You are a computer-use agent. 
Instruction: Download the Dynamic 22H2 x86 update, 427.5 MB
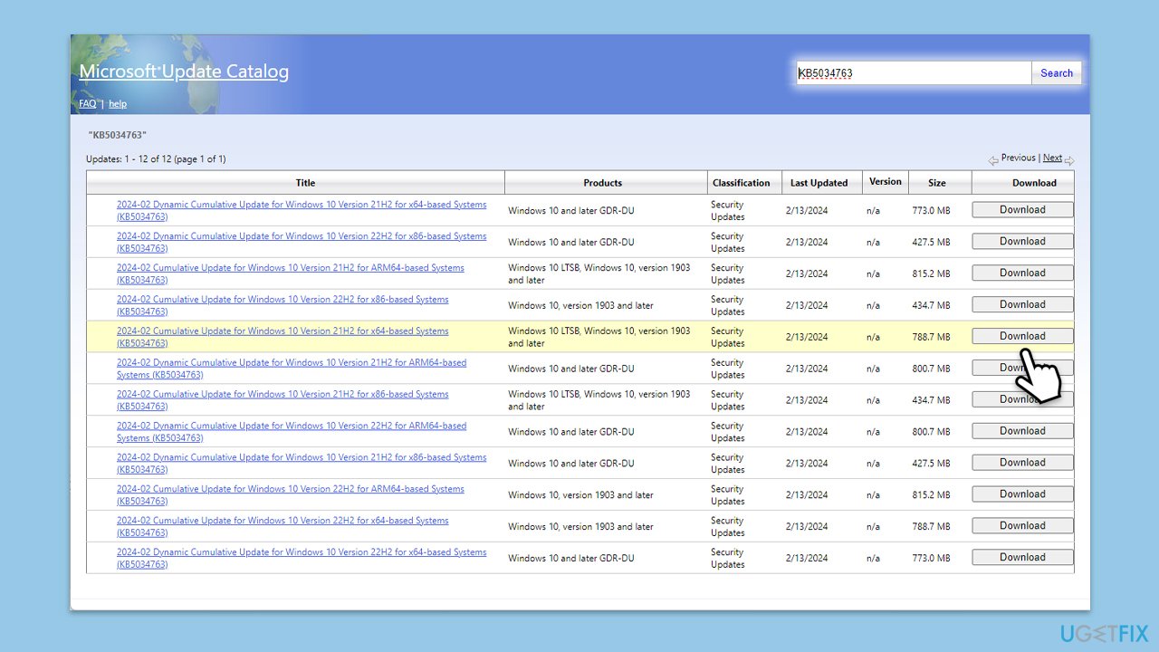(1022, 242)
